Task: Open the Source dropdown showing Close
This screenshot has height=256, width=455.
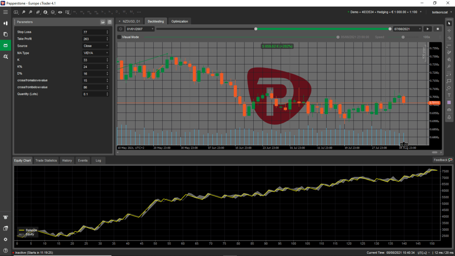Action: coord(96,46)
